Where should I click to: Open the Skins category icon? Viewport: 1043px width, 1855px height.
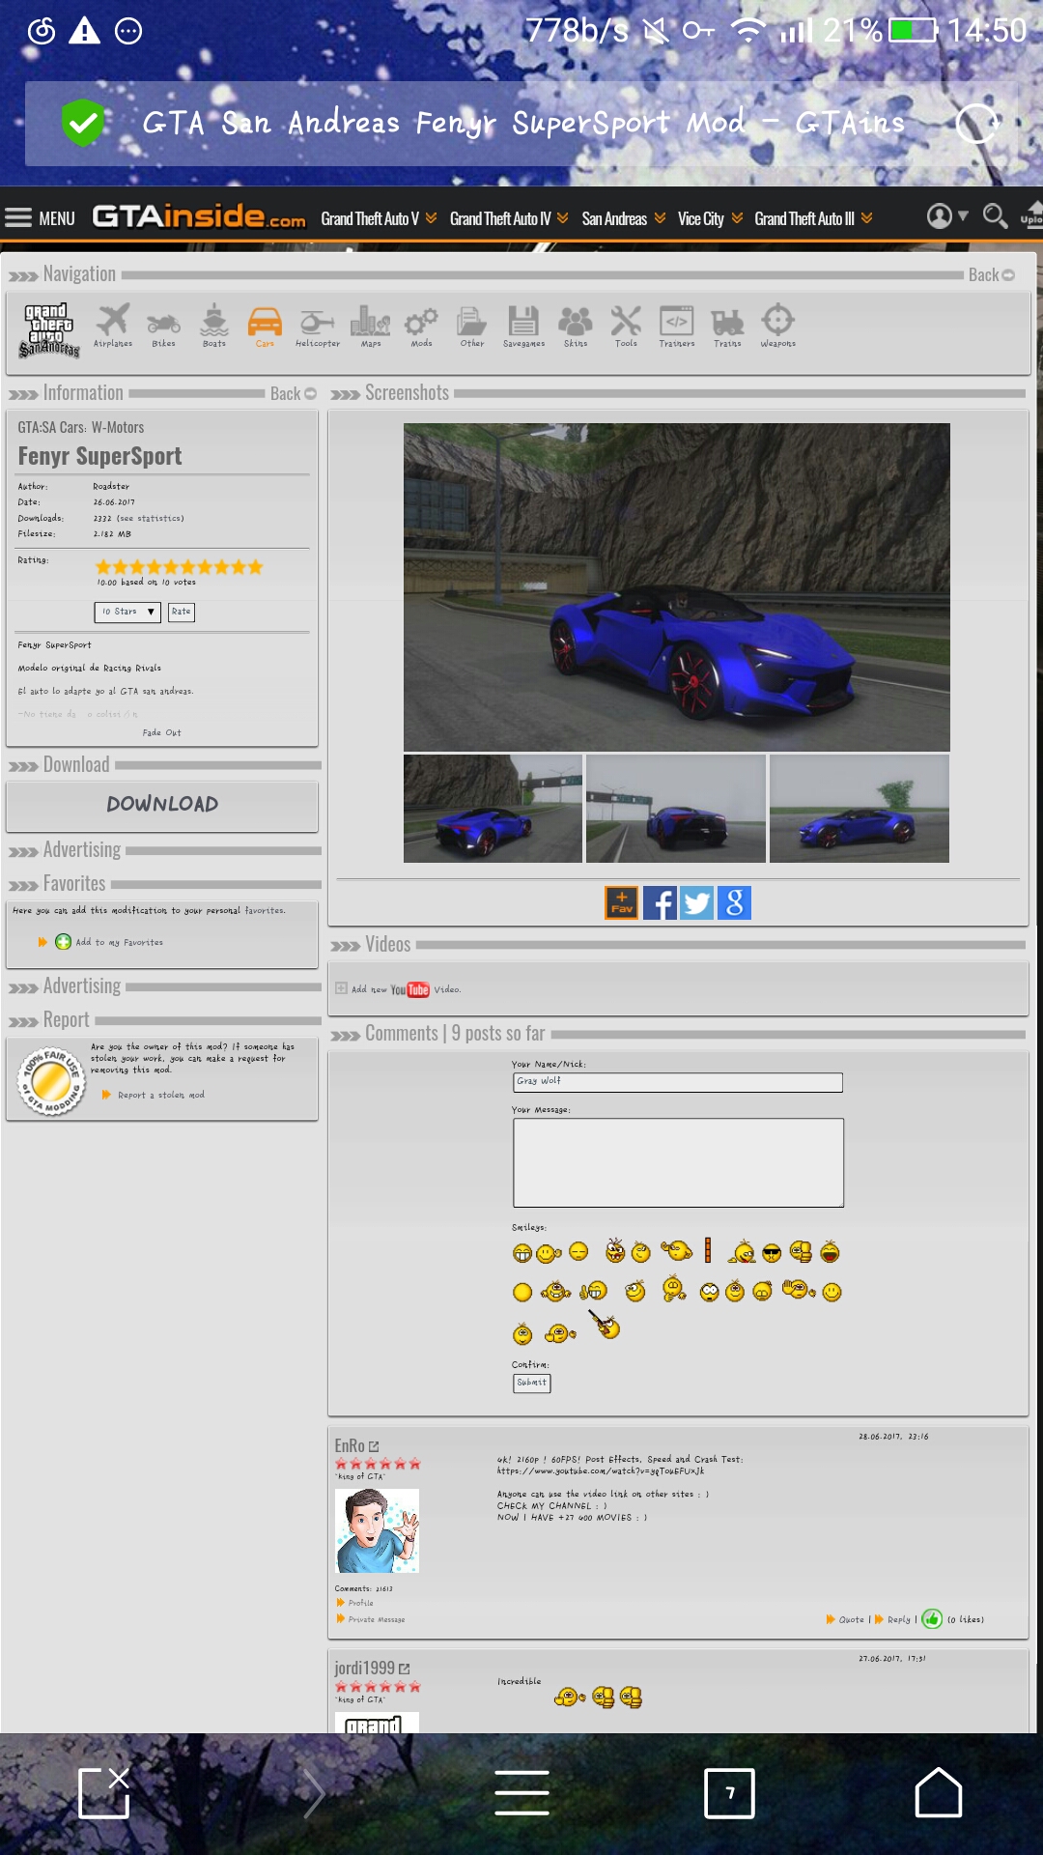click(x=576, y=326)
